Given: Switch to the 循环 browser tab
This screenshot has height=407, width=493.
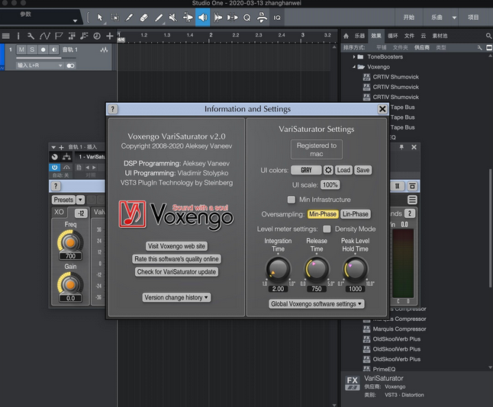Looking at the screenshot, I should (393, 36).
